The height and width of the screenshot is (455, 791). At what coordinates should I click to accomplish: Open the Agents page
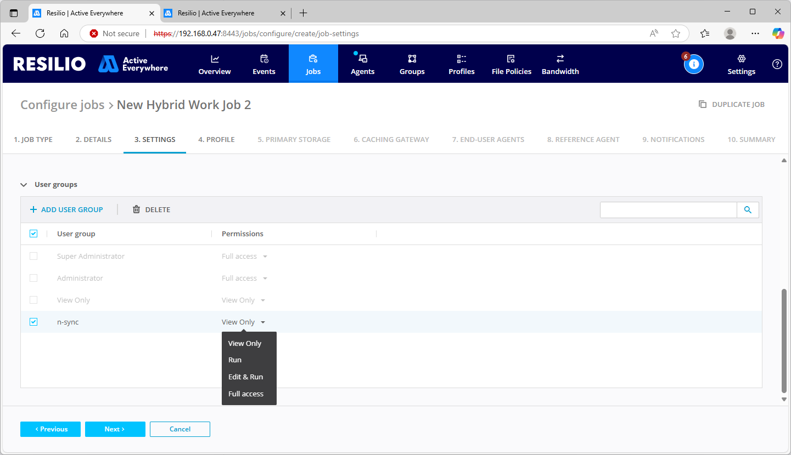pyautogui.click(x=362, y=63)
